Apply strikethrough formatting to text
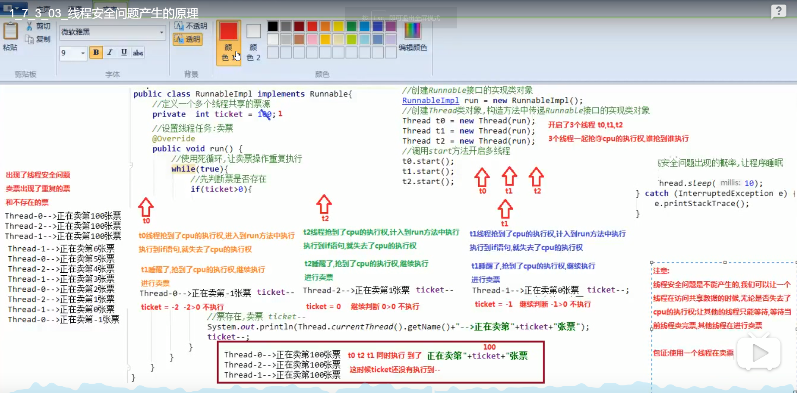This screenshot has width=797, height=393. [x=138, y=53]
